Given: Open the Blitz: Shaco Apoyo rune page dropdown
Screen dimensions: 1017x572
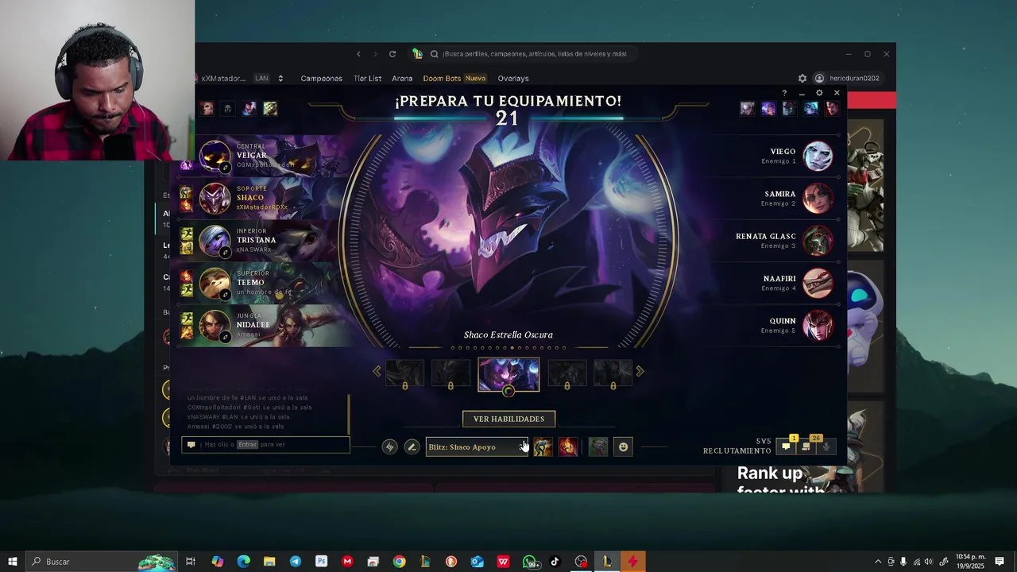Looking at the screenshot, I should (x=477, y=447).
